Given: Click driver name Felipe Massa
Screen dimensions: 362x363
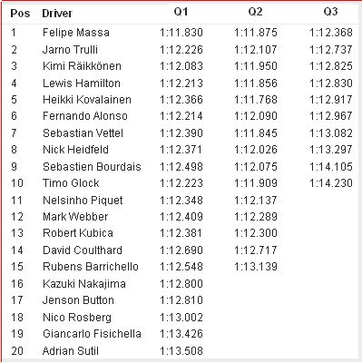Looking at the screenshot, I should click(76, 33).
